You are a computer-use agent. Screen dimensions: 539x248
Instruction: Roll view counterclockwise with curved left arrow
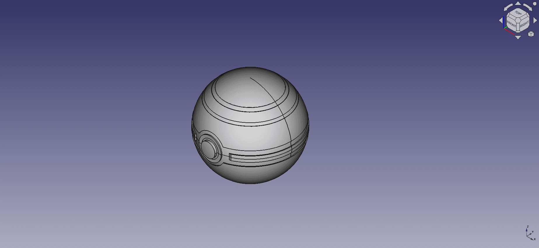coord(508,7)
